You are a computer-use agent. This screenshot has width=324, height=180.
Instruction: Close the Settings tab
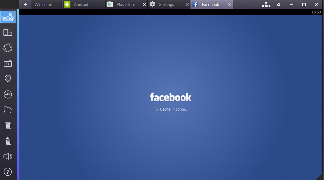click(187, 4)
